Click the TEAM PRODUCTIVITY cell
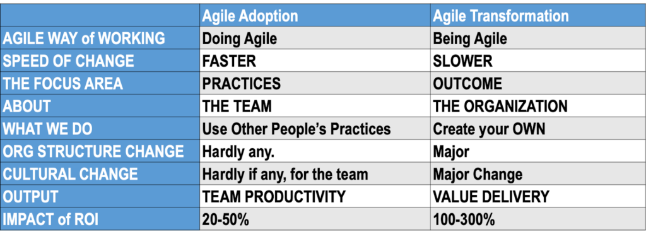This screenshot has width=646, height=239. point(315,196)
